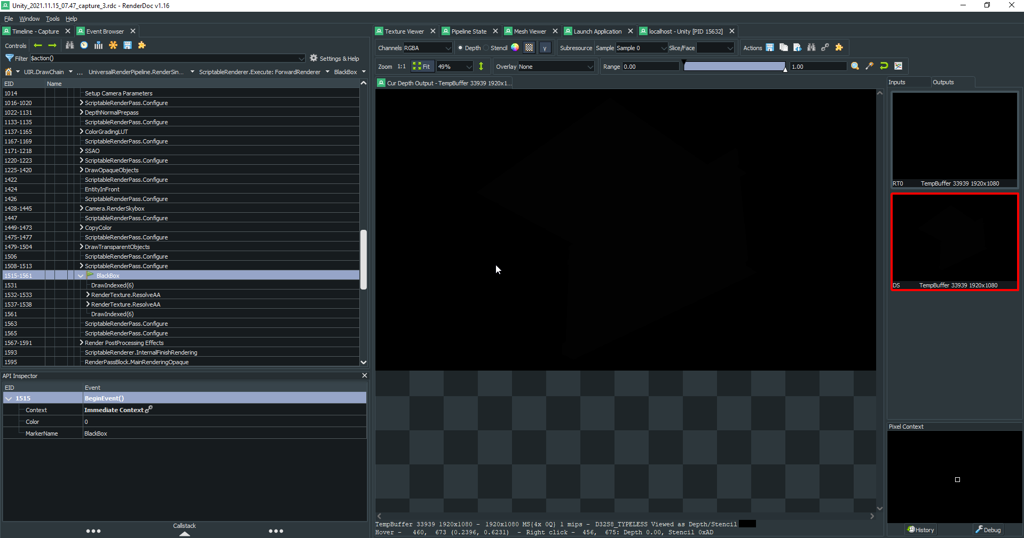This screenshot has width=1024, height=538.
Task: Select the bar-chart columns icon in Event Browser
Action: click(98, 45)
